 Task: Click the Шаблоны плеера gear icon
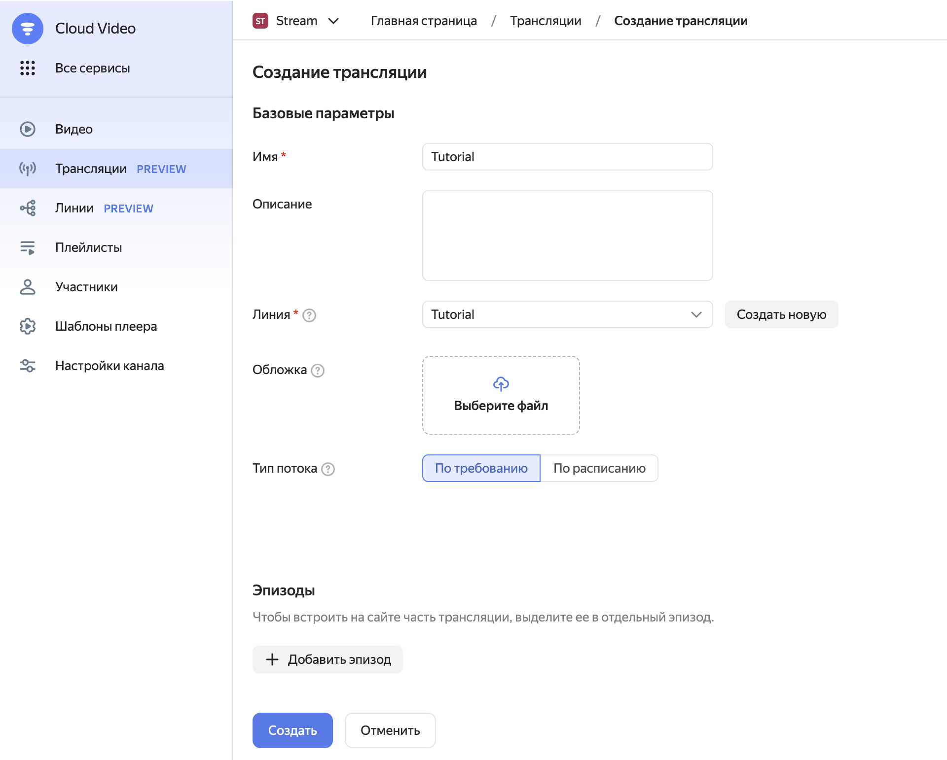click(28, 326)
